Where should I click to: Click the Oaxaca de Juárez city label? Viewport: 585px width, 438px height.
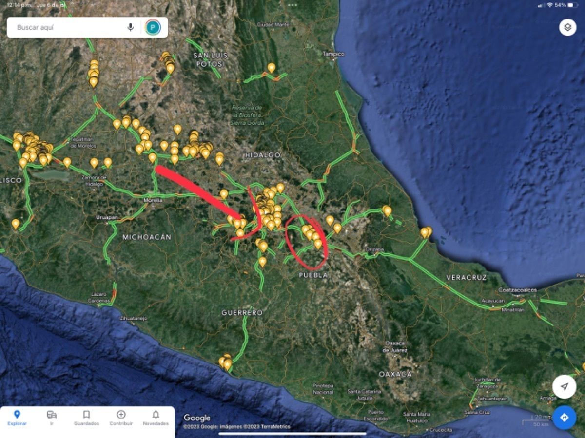click(x=394, y=346)
